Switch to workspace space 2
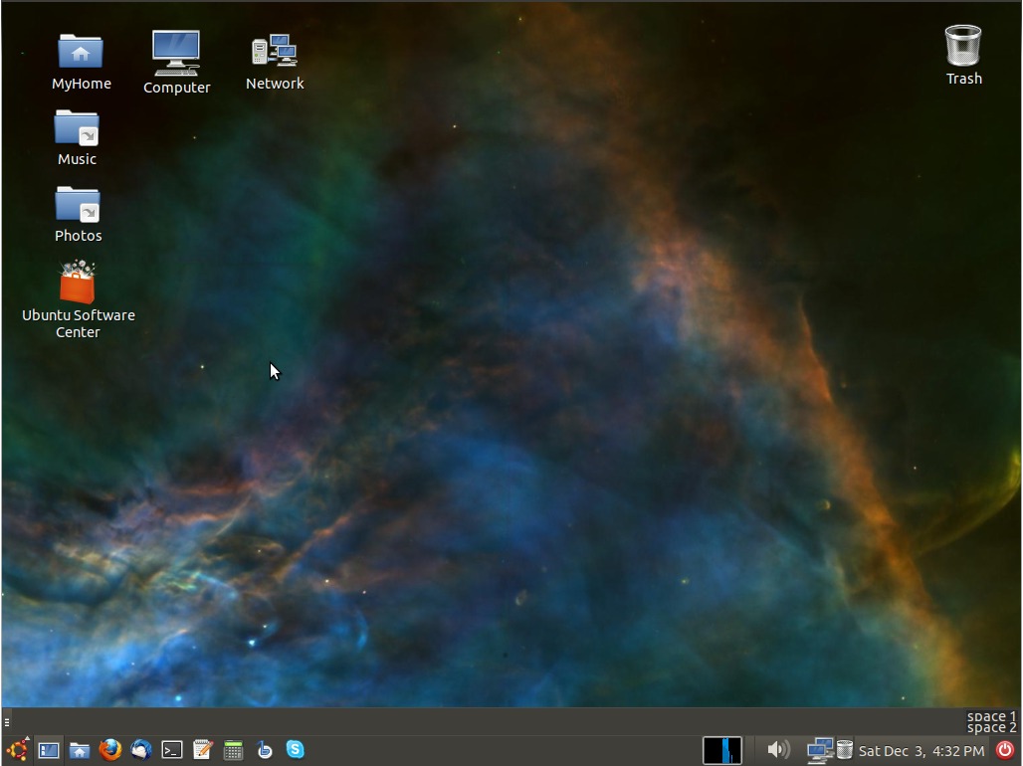Screen dimensions: 1023x766 pos(991,727)
